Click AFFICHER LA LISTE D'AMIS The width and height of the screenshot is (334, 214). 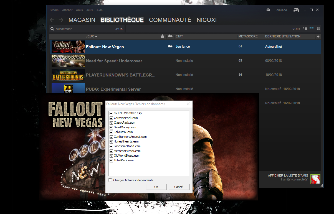[288, 175]
